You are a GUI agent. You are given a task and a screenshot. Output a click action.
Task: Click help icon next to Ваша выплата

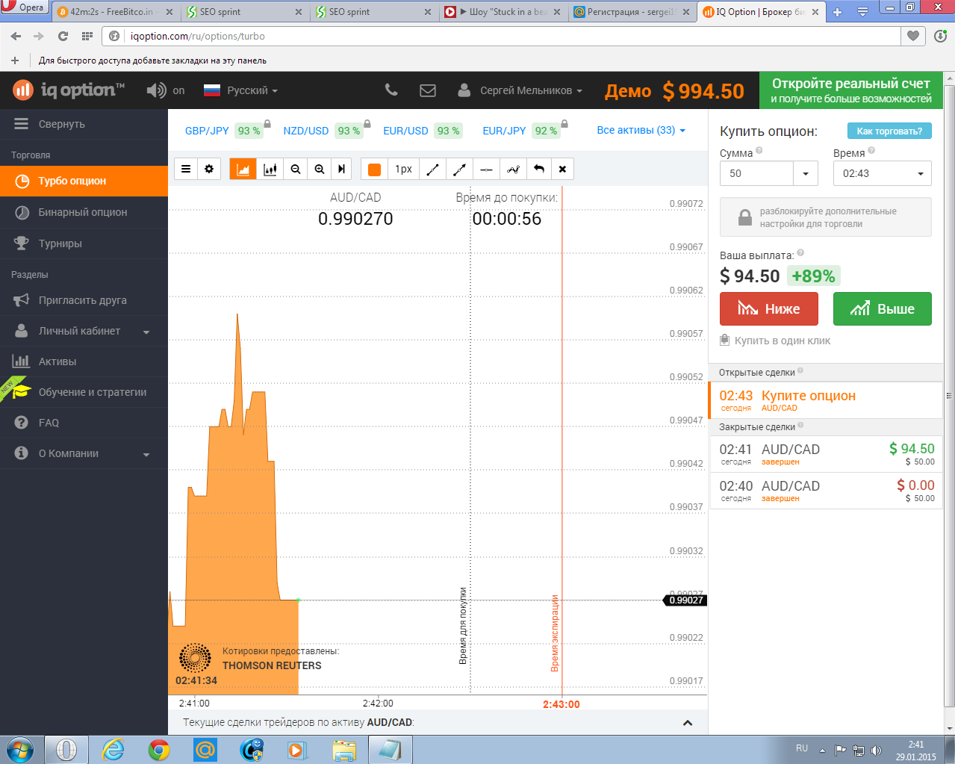click(x=800, y=253)
